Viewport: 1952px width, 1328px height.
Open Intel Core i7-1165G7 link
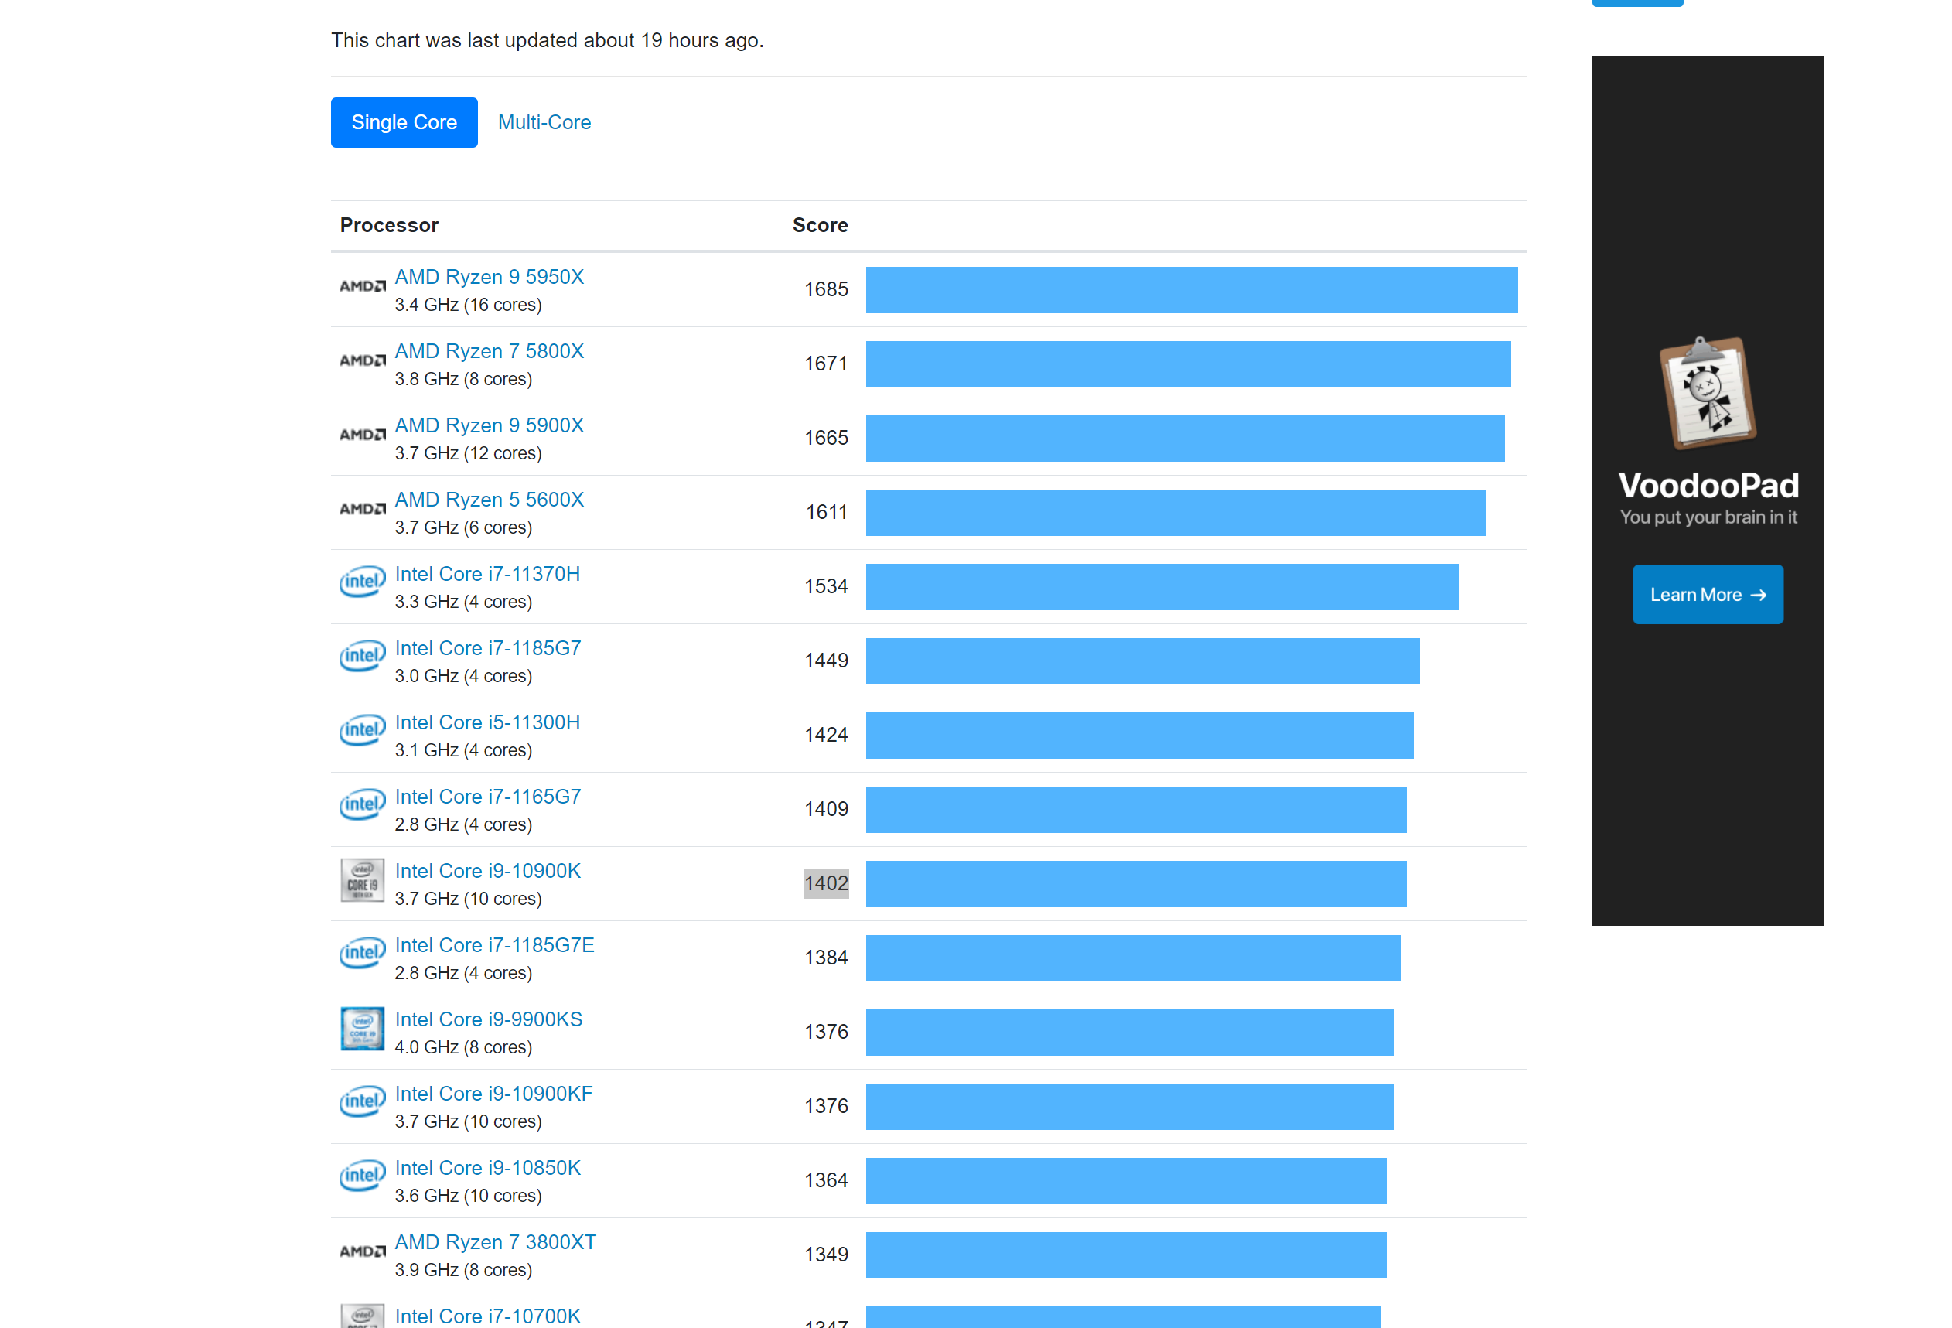(488, 797)
